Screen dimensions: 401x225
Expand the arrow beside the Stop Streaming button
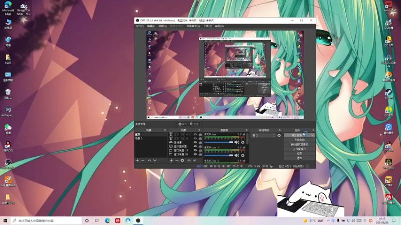tap(312, 135)
